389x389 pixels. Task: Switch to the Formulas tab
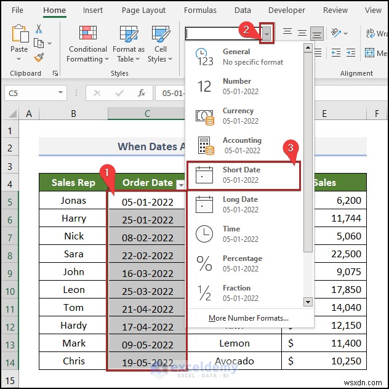click(200, 10)
